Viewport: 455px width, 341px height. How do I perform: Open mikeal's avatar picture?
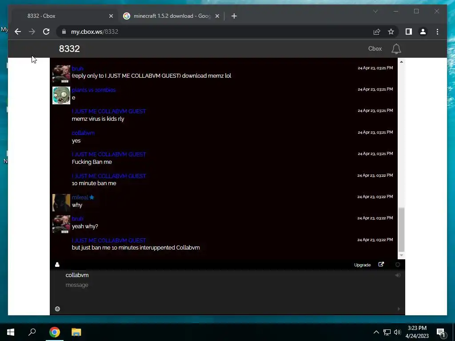pos(61,202)
